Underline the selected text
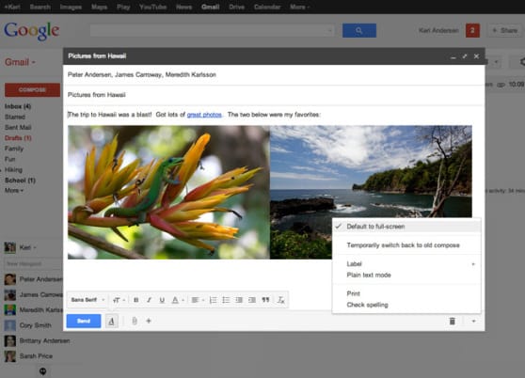The image size is (525, 378). pyautogui.click(x=162, y=300)
